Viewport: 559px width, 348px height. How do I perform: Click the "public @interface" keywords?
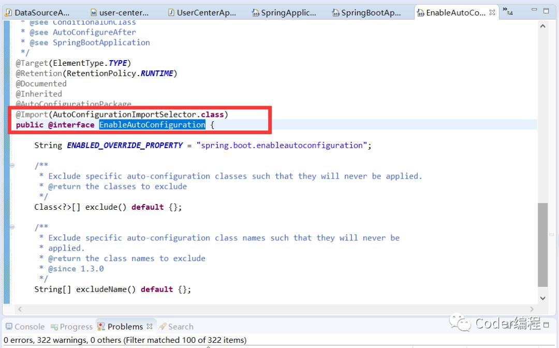[55, 125]
